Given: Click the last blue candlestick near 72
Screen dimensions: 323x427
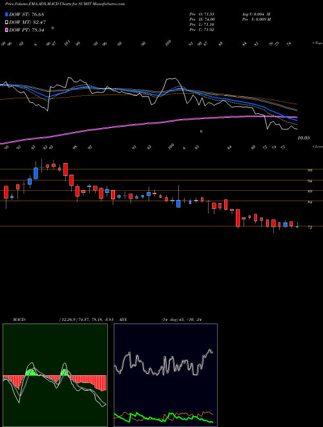Looking at the screenshot, I should 297,226.
